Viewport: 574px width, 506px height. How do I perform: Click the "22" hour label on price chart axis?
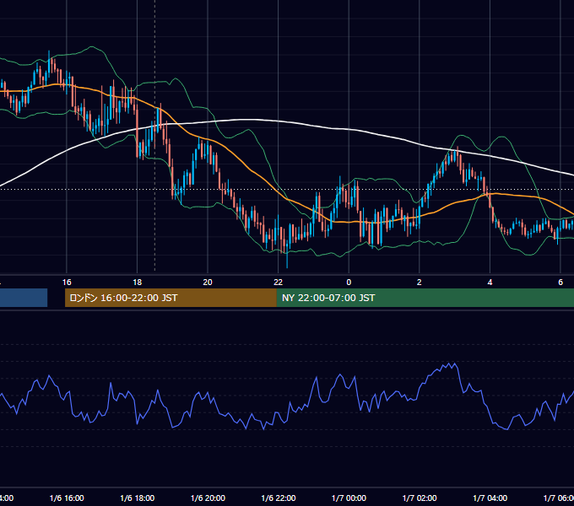[x=279, y=282]
